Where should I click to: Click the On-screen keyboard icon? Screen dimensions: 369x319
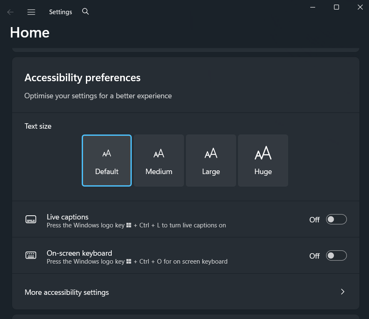[31, 255]
